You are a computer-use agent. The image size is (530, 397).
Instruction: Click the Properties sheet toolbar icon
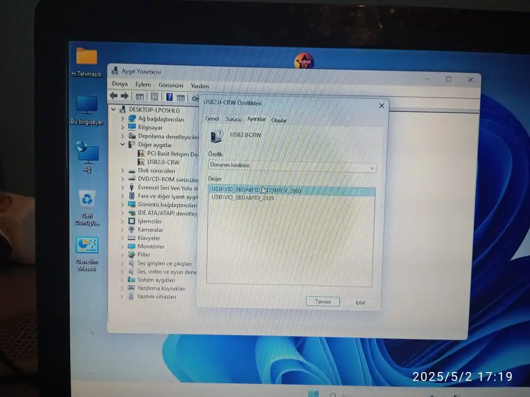click(154, 97)
